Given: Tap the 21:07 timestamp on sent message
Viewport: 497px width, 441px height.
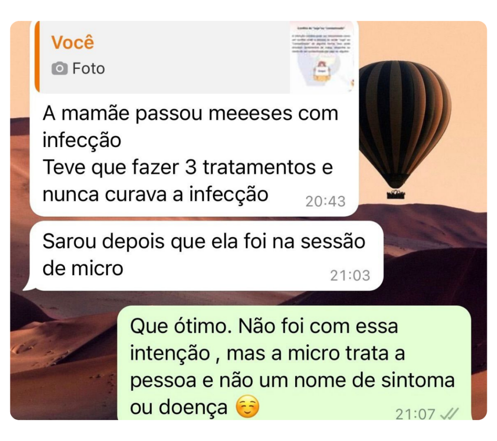Looking at the screenshot, I should [415, 414].
